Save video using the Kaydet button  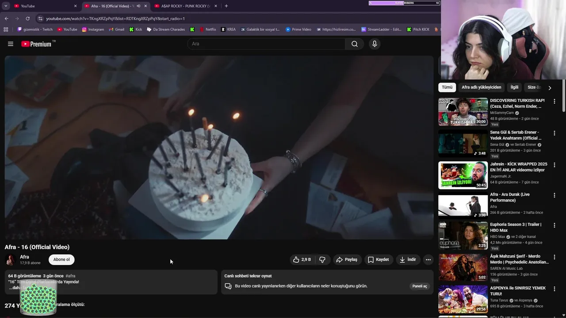(379, 260)
